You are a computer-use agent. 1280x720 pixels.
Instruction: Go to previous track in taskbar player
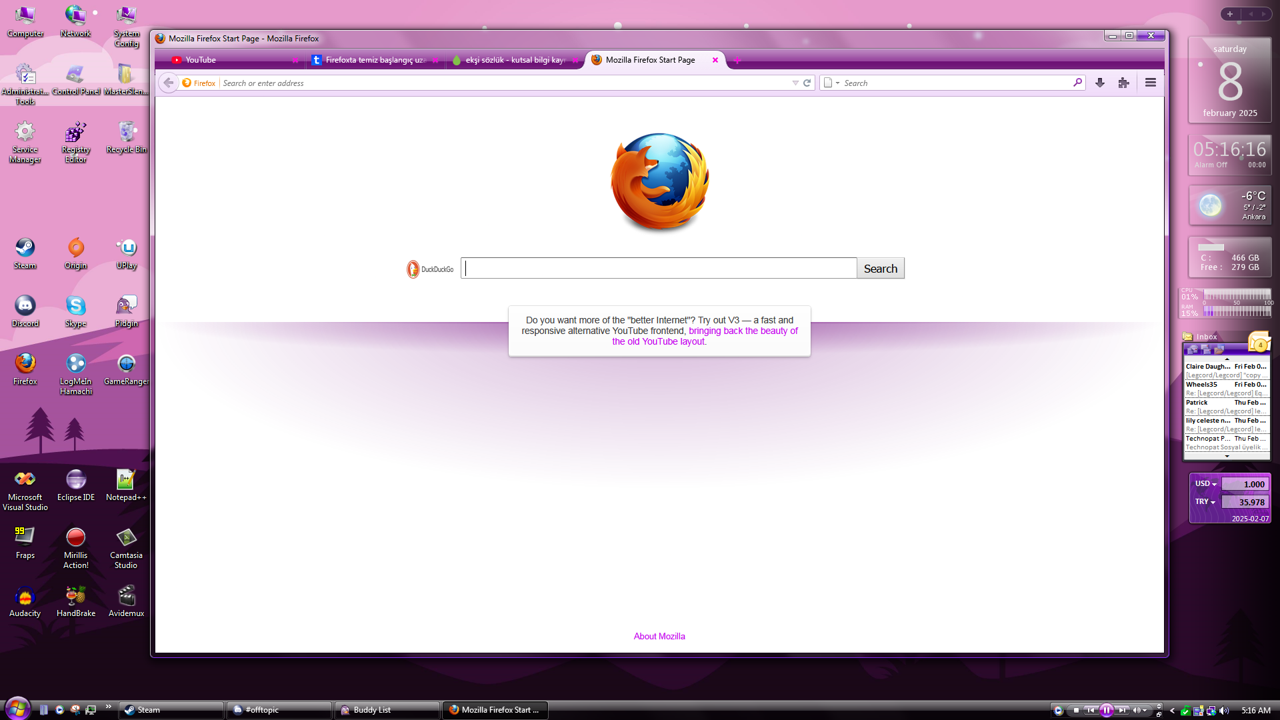click(1091, 710)
